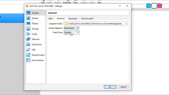Switch to the Description tab
Image resolution: width=169 pixels, height=95 pixels.
73,18
